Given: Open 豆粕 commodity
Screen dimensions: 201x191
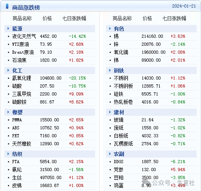Looking at the screenshot, I should click(118, 177).
